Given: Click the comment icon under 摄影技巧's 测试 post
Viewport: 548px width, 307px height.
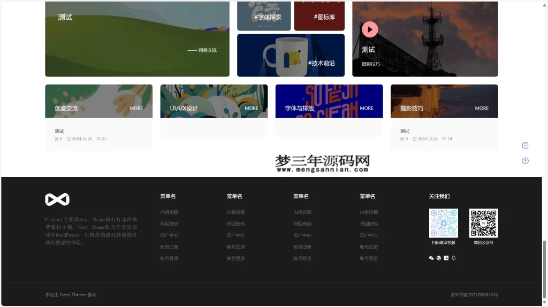Looking at the screenshot, I should 402,139.
